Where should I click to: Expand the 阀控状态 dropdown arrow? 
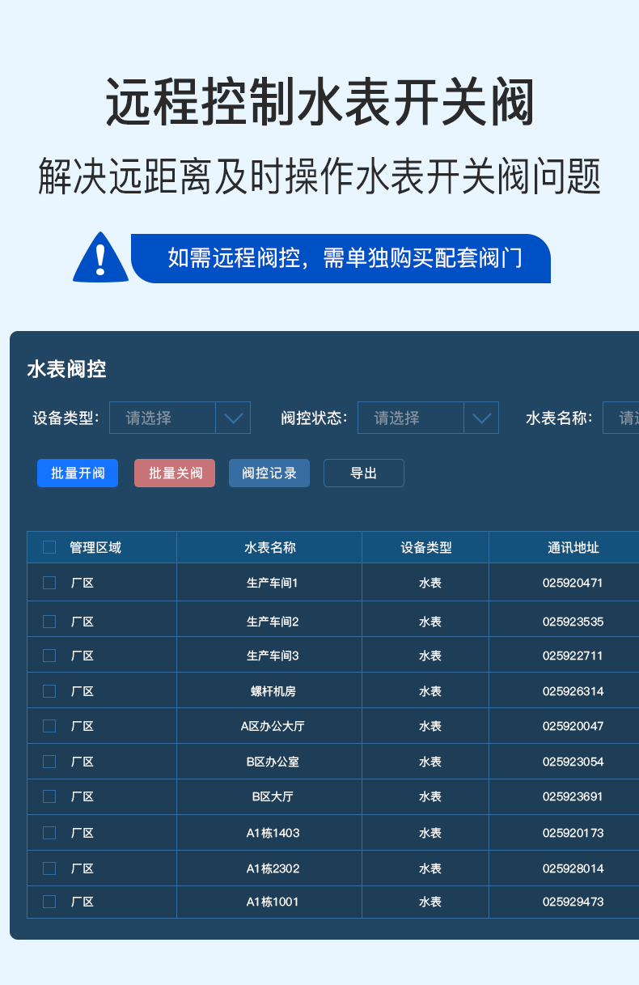tap(481, 418)
